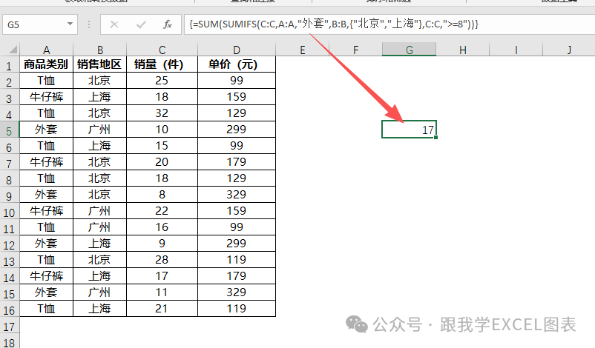Select column B header
This screenshot has height=348, width=595.
[x=100, y=50]
